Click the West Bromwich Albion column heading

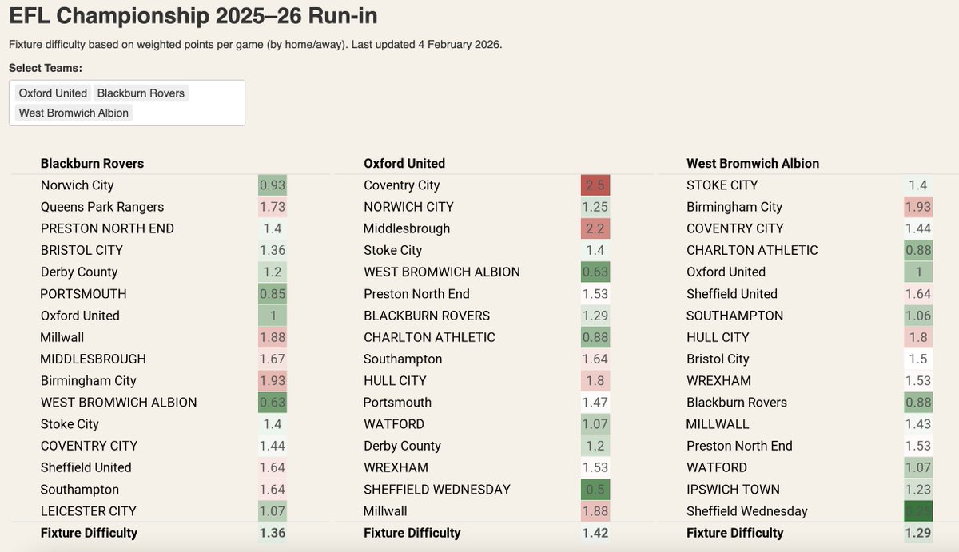(753, 163)
